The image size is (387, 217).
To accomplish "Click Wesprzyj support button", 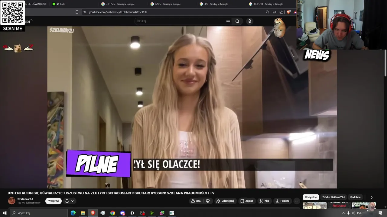I will (x=54, y=201).
